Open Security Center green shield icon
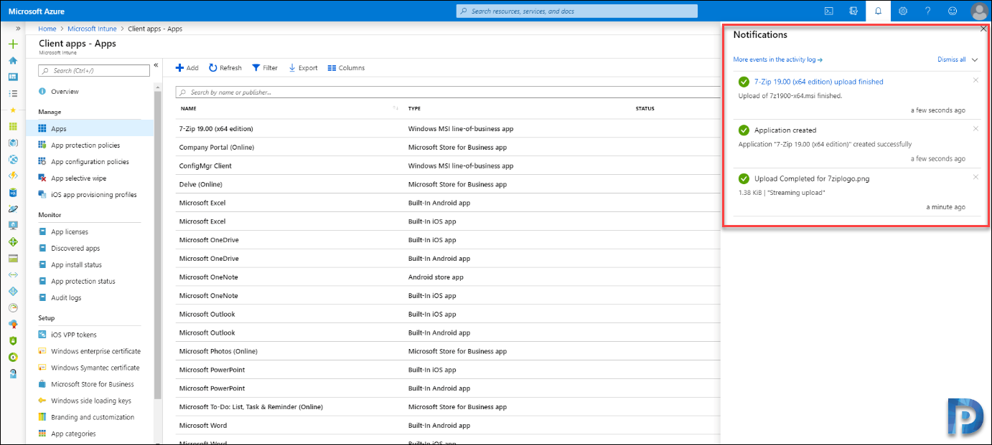992x445 pixels. click(13, 340)
